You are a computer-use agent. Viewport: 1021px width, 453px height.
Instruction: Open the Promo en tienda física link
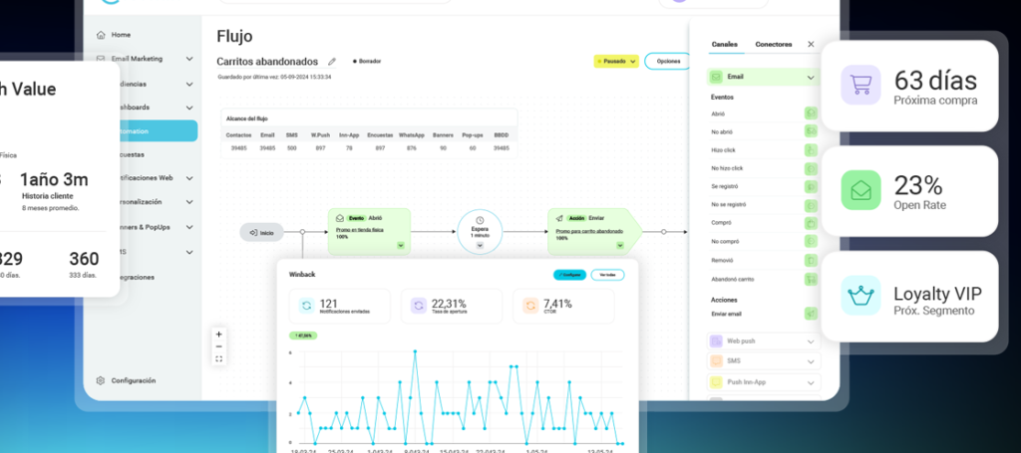359,230
